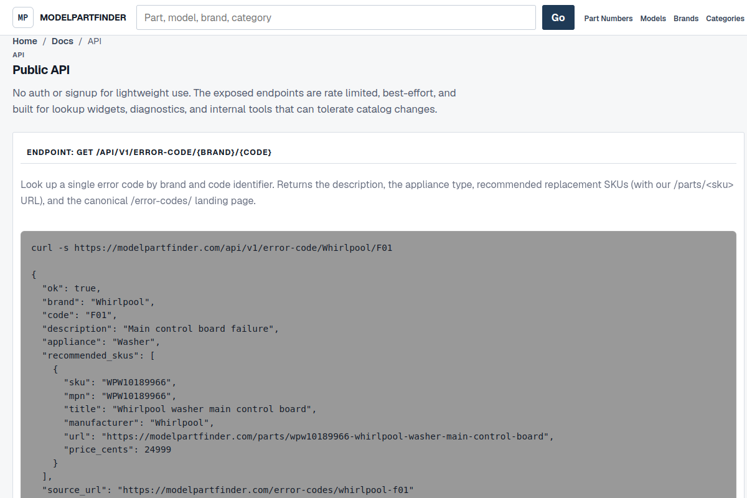This screenshot has width=747, height=498.
Task: Click the "source_url" line in JSON
Action: 227,490
